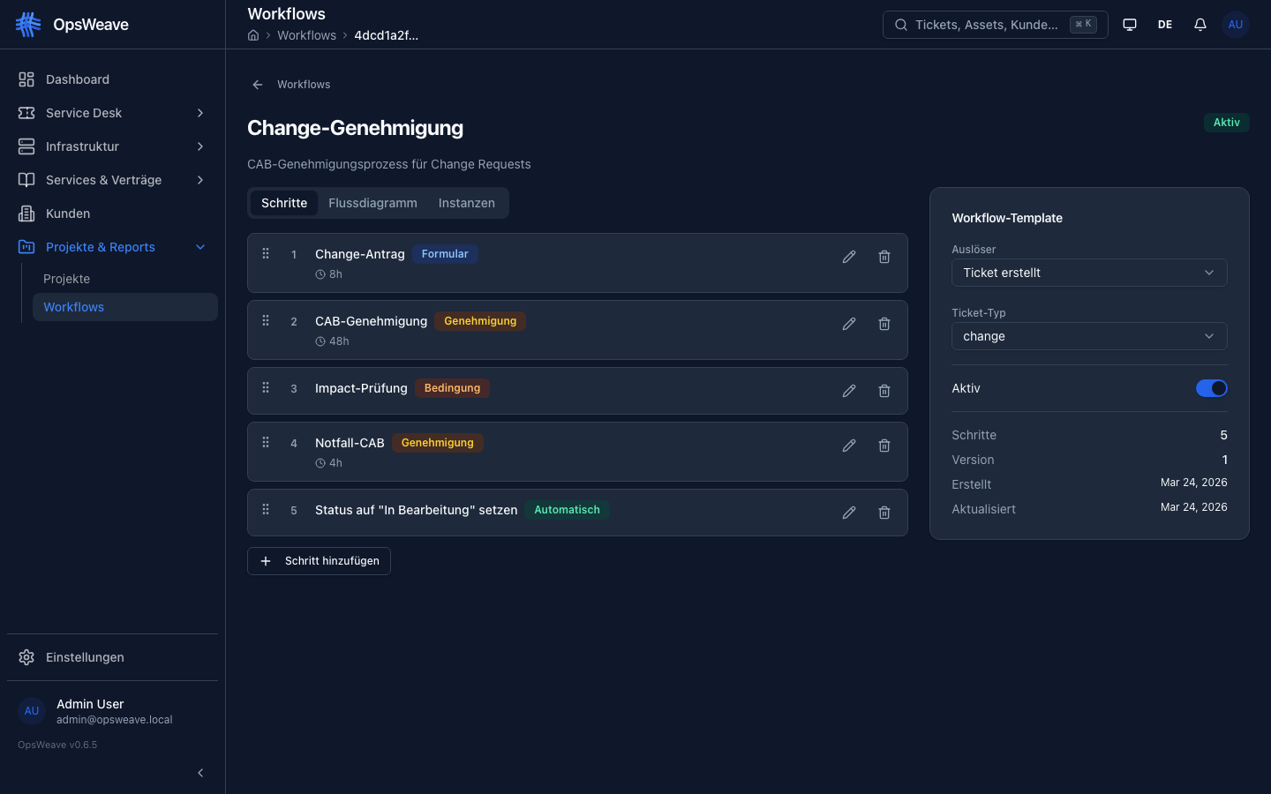1271x794 pixels.
Task: Open Workflows in the sidebar
Action: tap(73, 307)
